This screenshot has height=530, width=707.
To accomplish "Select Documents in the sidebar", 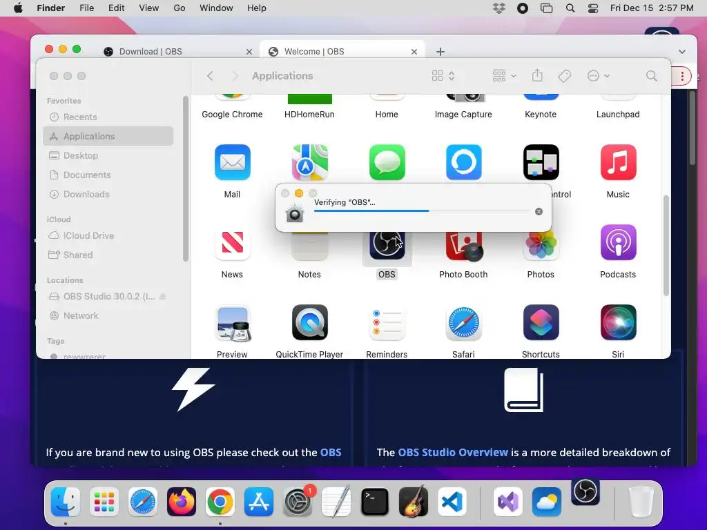I will (x=108, y=175).
